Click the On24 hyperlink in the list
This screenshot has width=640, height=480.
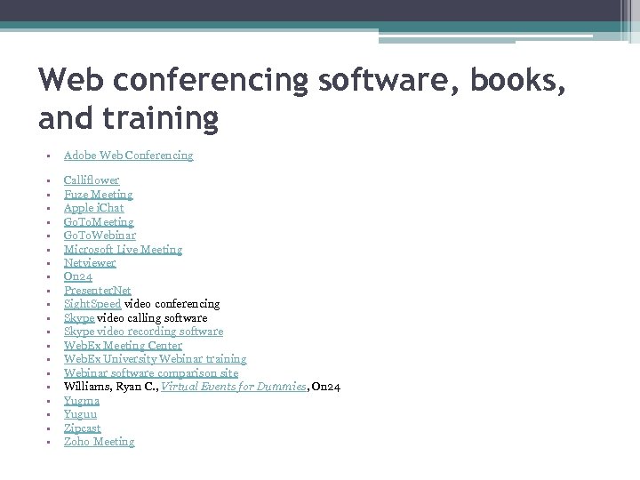tap(78, 276)
